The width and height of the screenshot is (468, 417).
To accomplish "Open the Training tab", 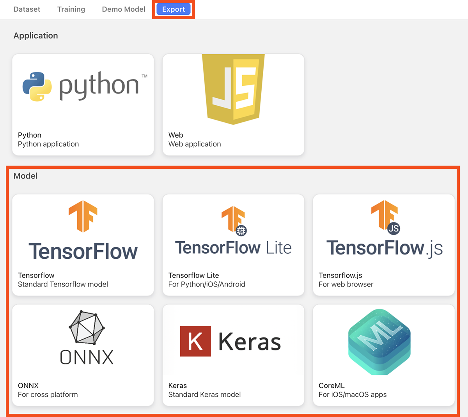I will [71, 9].
